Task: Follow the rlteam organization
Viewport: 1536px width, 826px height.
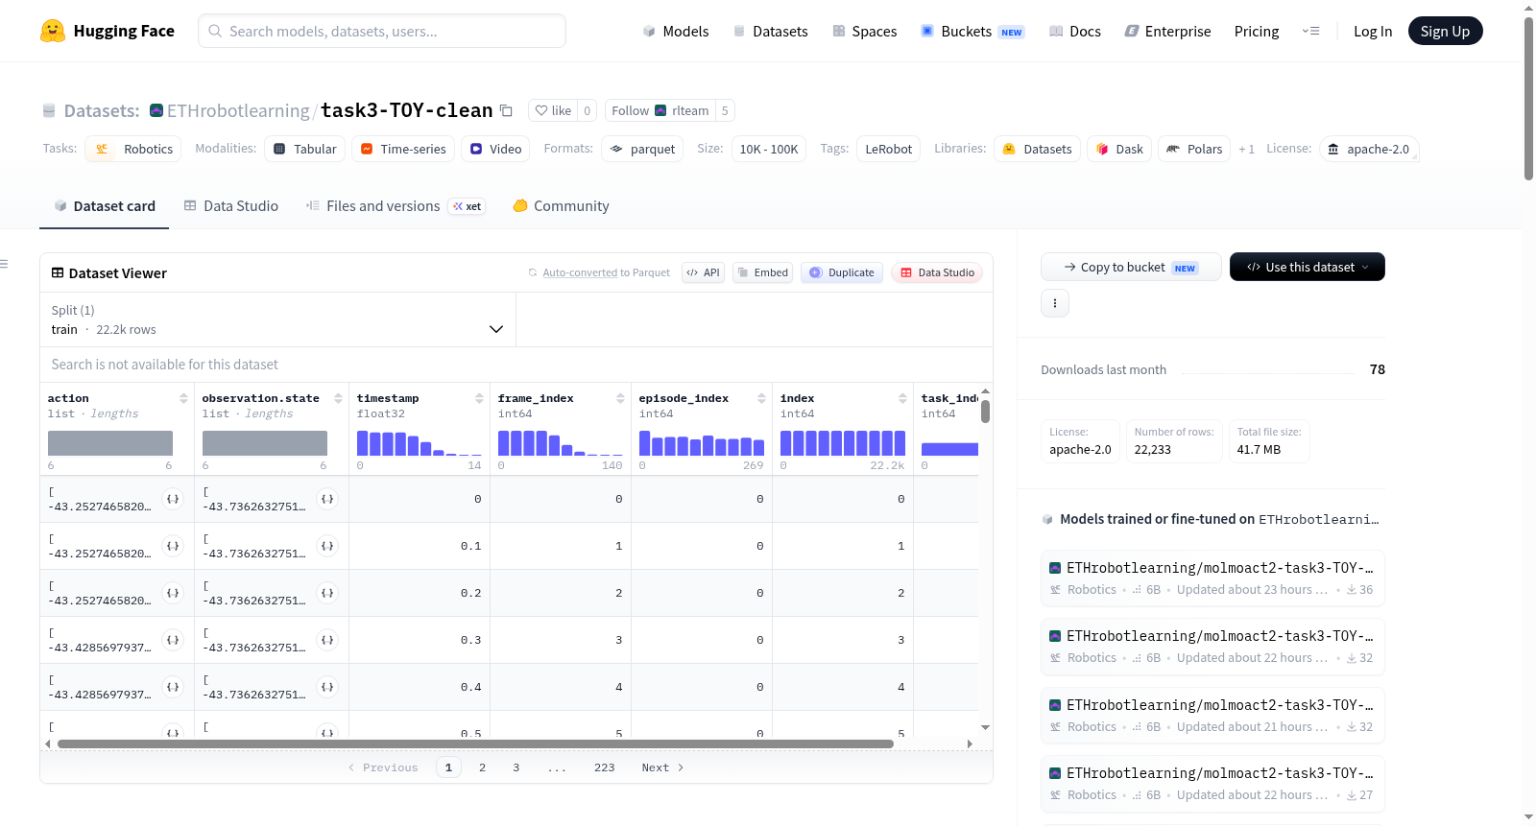Action: 660,110
